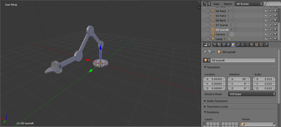Click the Camera object icon in outliner
This screenshot has width=281, height=127.
[x=213, y=34]
